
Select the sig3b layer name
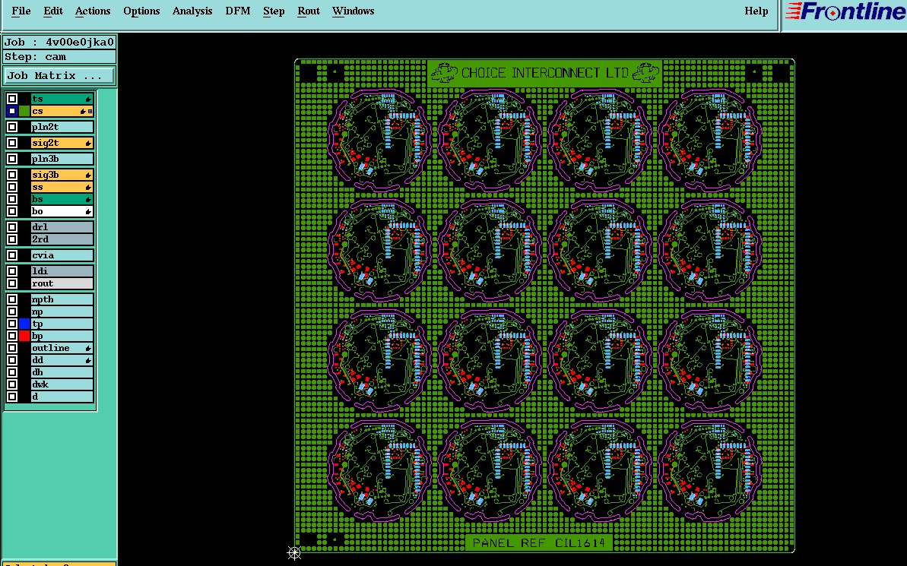62,175
